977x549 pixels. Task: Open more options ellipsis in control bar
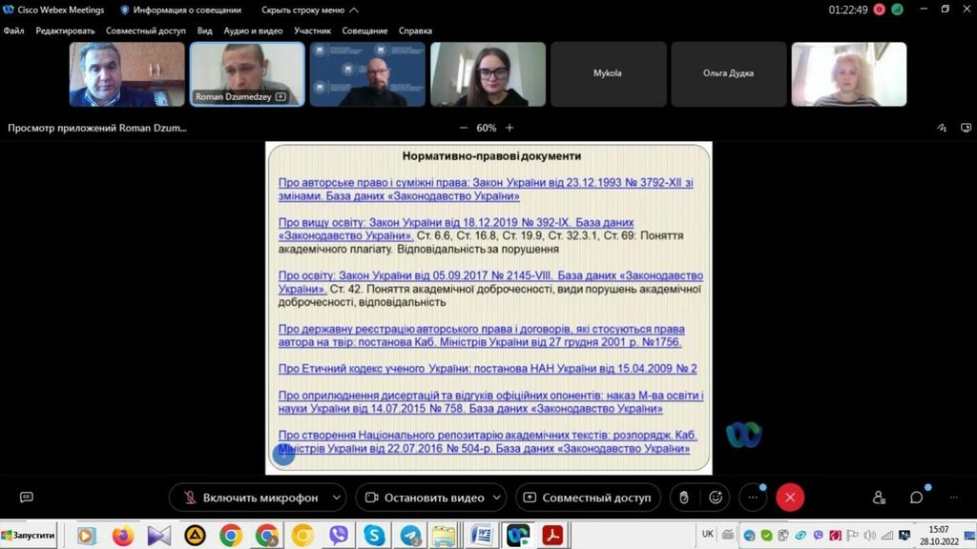click(x=752, y=498)
